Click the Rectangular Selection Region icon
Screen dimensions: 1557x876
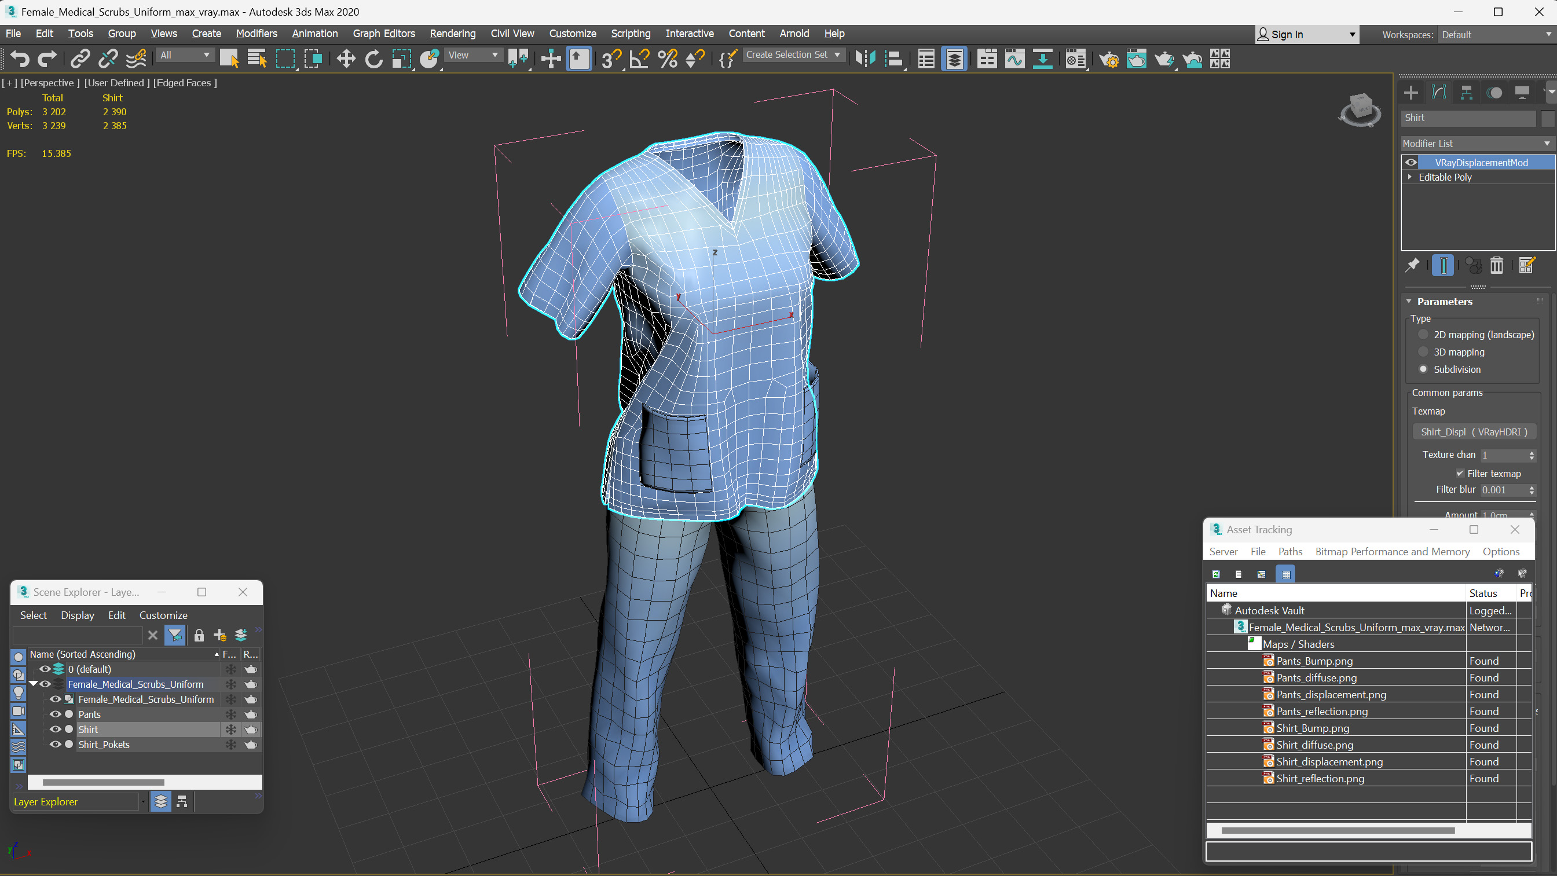[285, 58]
